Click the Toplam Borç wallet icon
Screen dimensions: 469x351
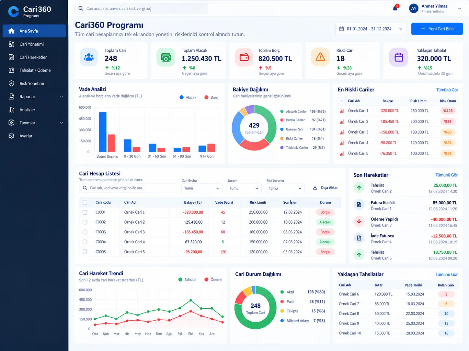click(x=244, y=57)
